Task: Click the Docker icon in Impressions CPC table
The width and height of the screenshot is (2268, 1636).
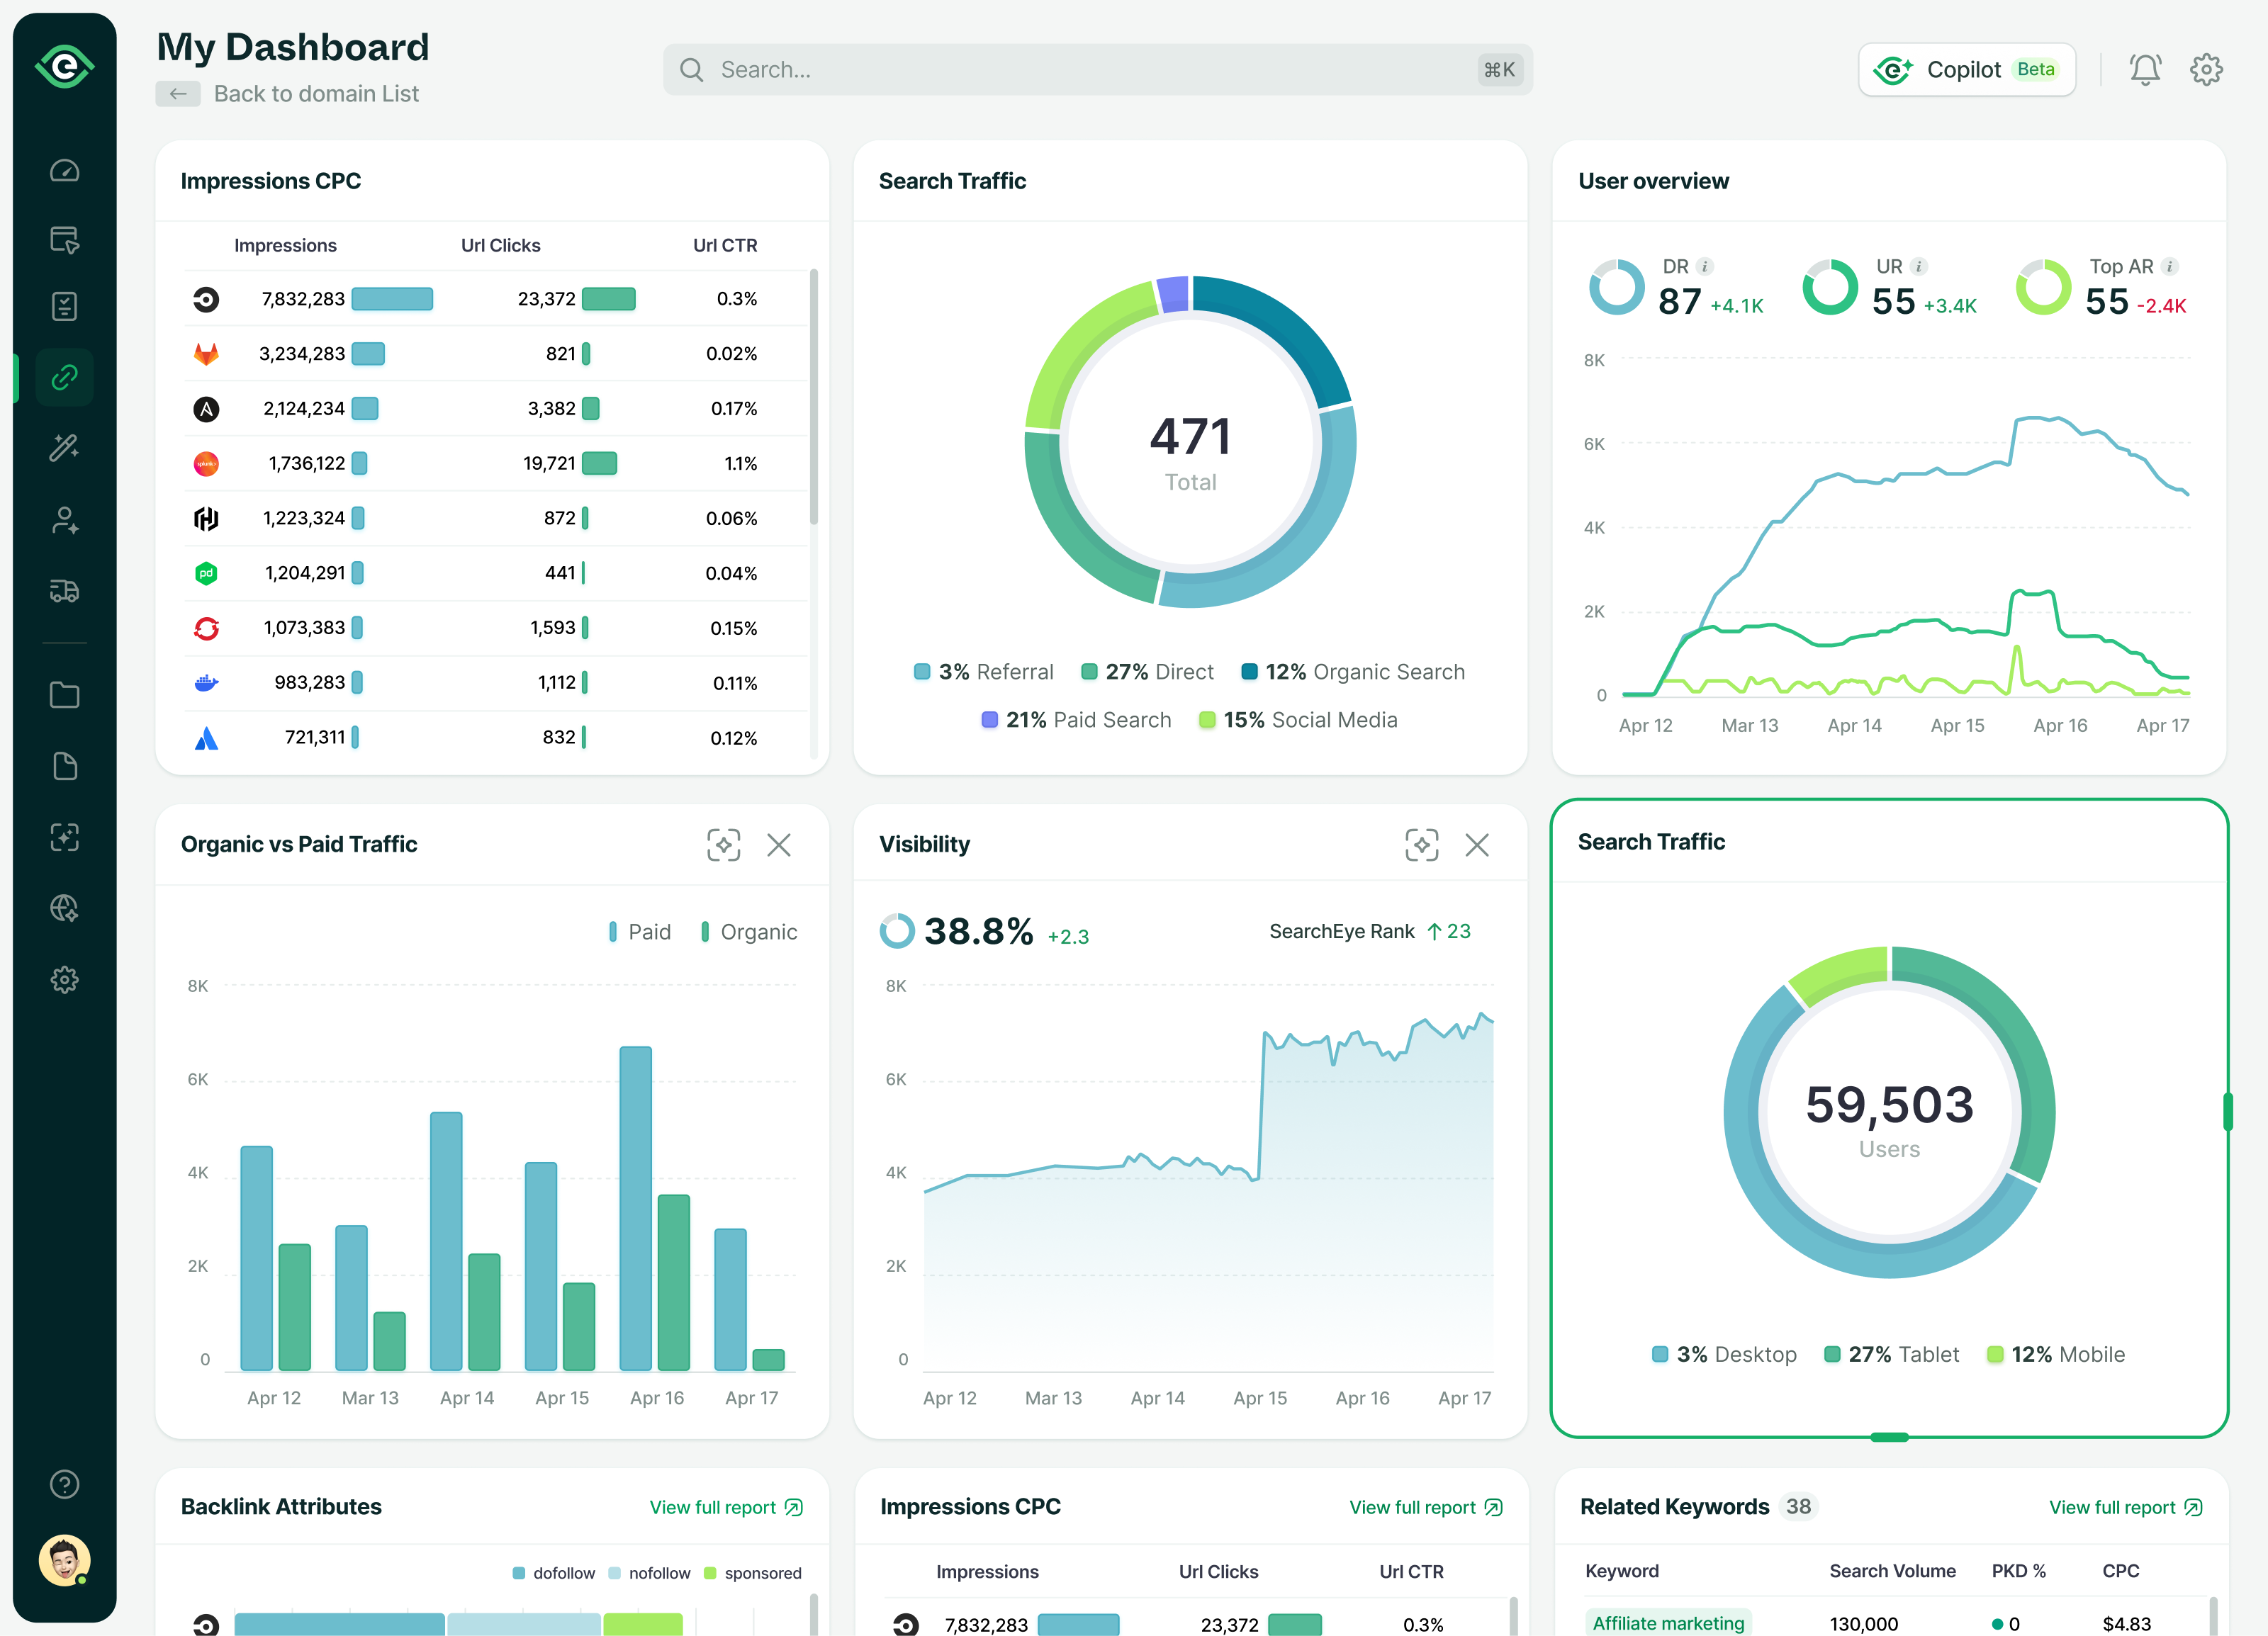Action: 206,682
